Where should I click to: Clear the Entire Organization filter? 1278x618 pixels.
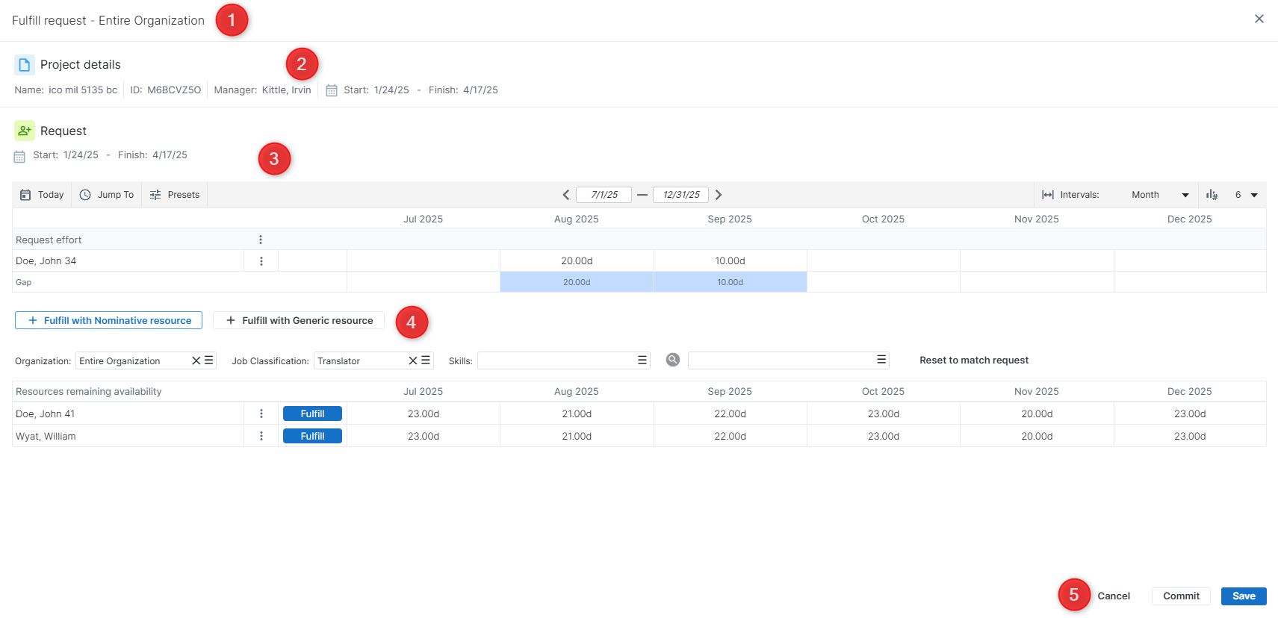click(196, 360)
